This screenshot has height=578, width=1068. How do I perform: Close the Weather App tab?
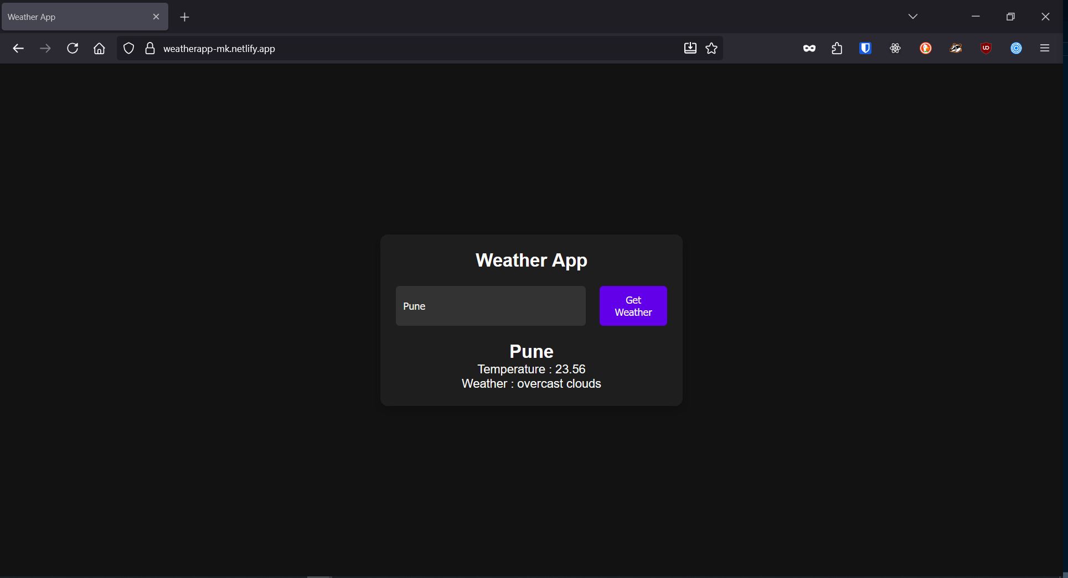pos(156,17)
